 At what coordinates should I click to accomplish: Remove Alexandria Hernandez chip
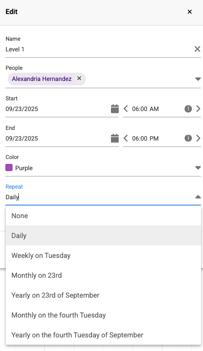(x=79, y=79)
